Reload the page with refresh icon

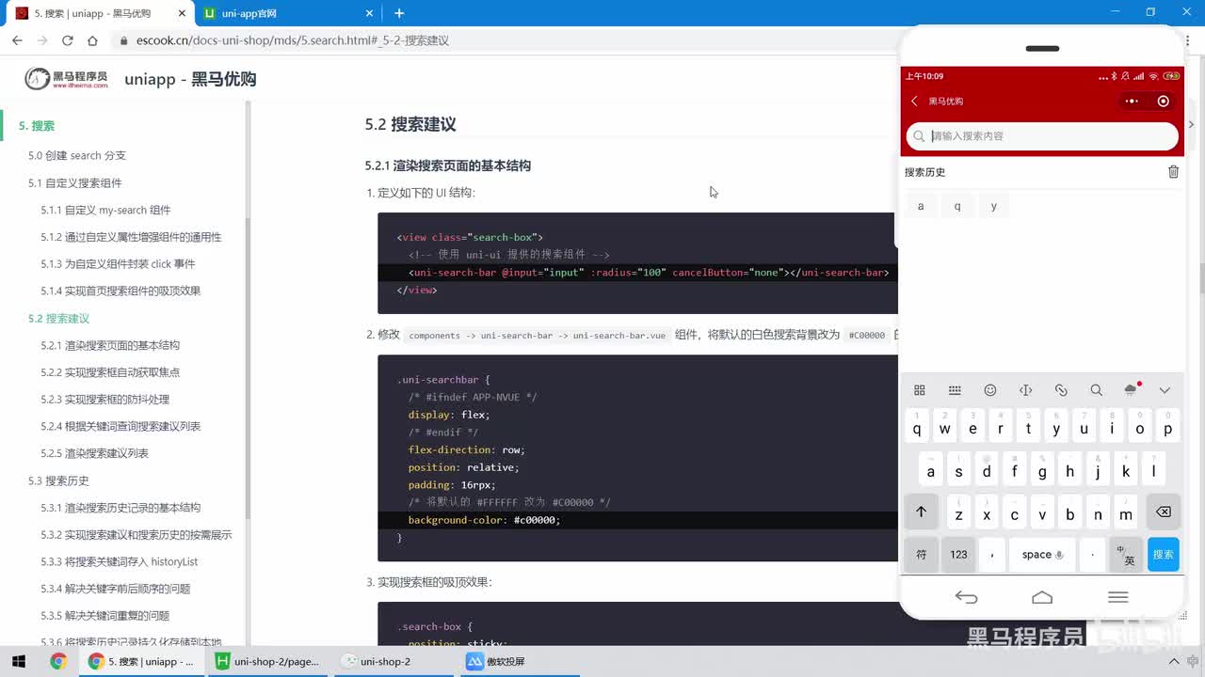68,40
